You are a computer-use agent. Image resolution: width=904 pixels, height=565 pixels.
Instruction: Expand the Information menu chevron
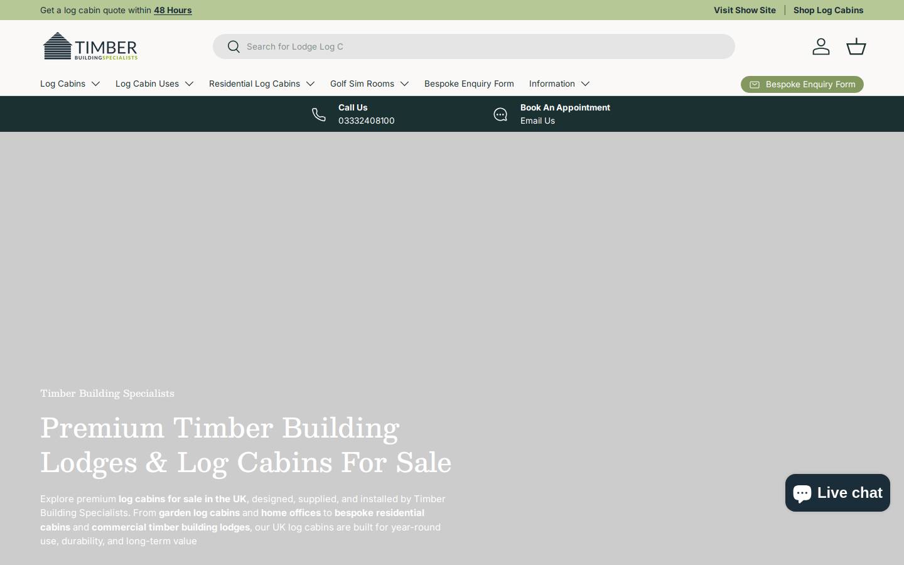[585, 83]
